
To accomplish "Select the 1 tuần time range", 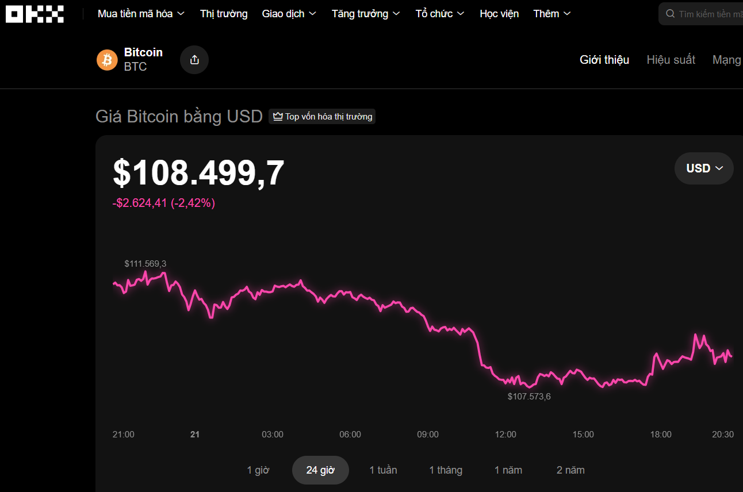I will (x=383, y=470).
